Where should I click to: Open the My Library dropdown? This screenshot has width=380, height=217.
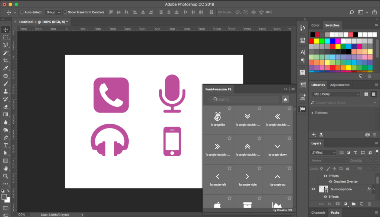point(336,94)
